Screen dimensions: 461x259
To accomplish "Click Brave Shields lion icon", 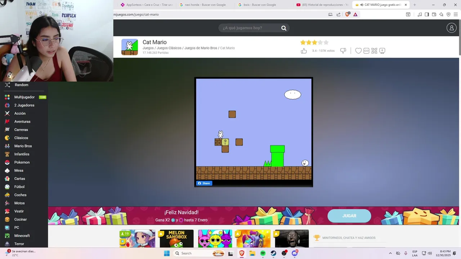I will (x=348, y=14).
